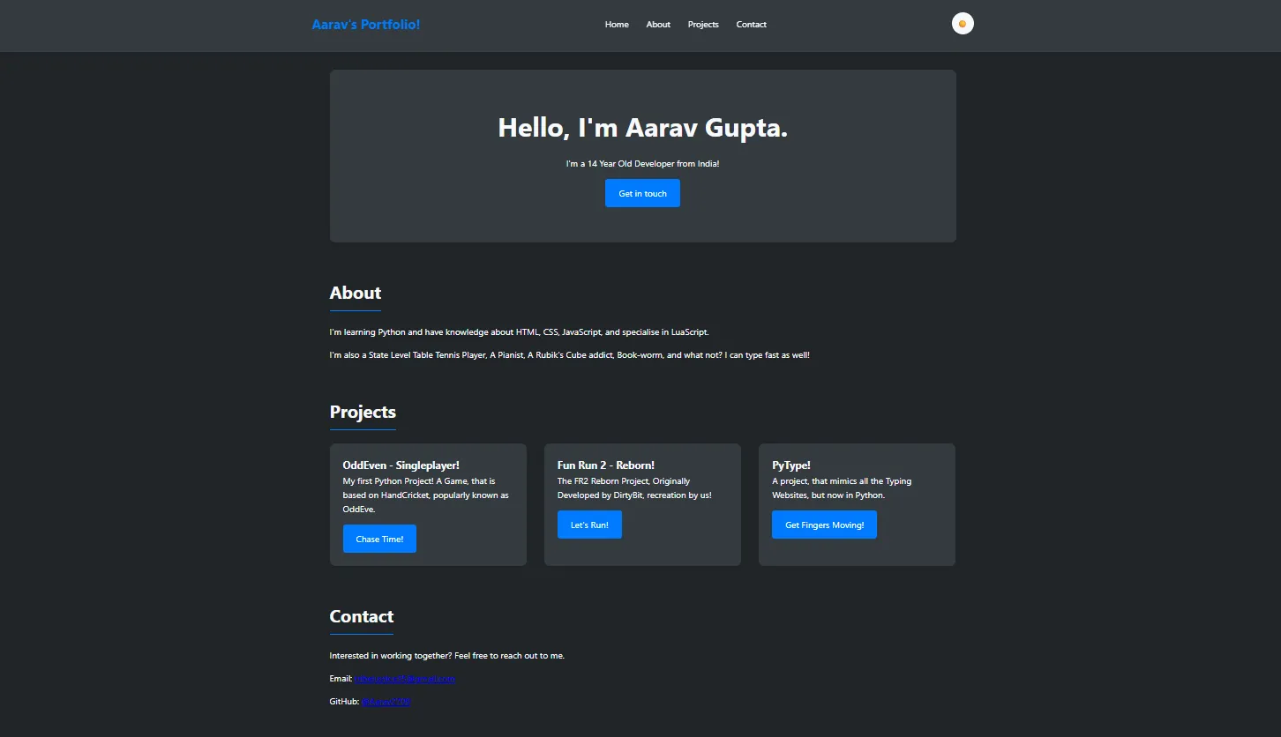Click the "OddEven - Singleplayer!" card title
Viewport: 1281px width, 737px height.
[x=401, y=465]
